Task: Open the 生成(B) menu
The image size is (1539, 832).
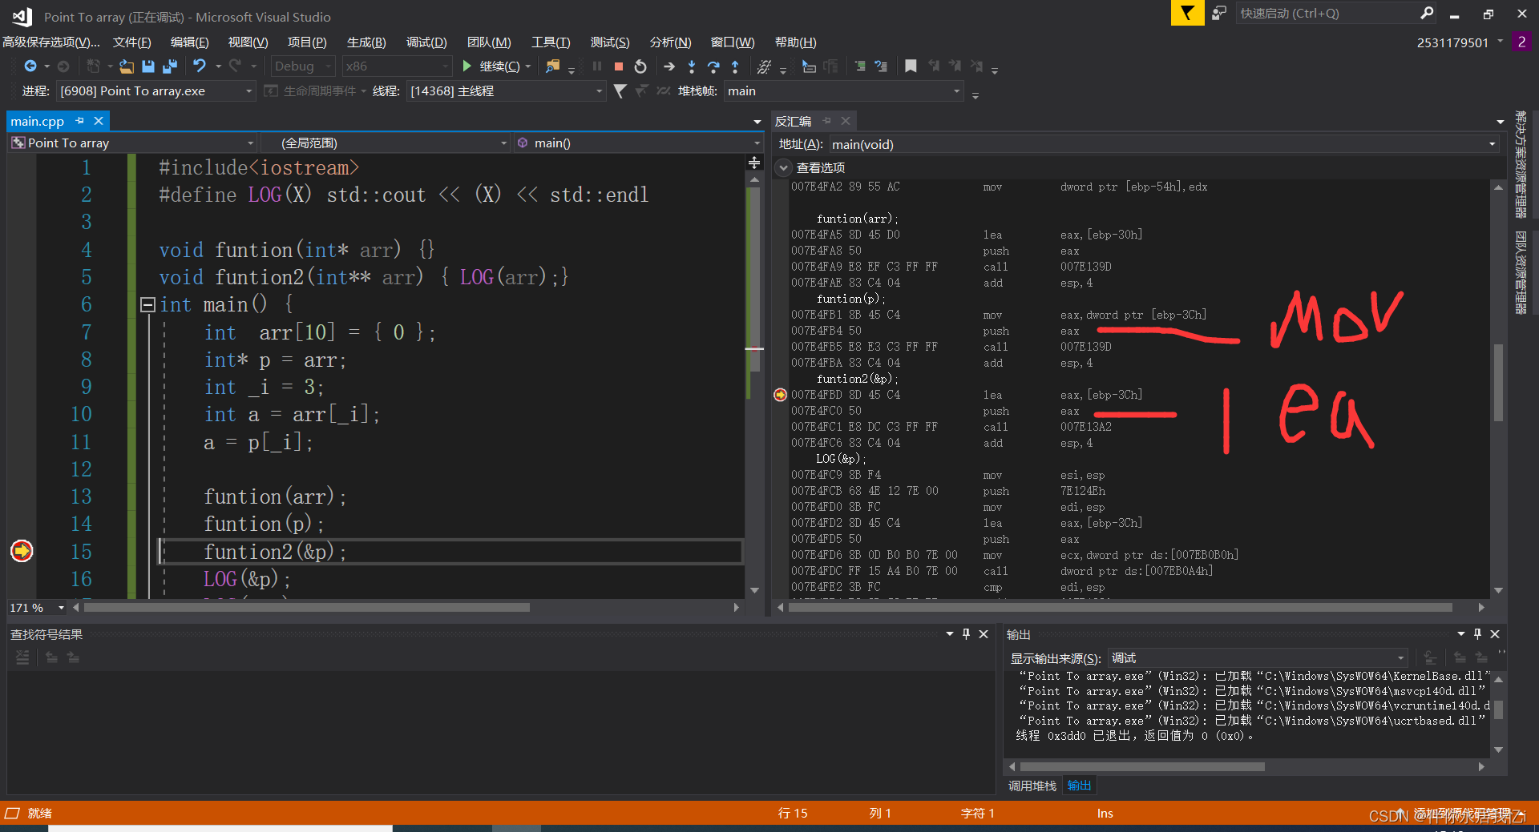Action: tap(366, 42)
